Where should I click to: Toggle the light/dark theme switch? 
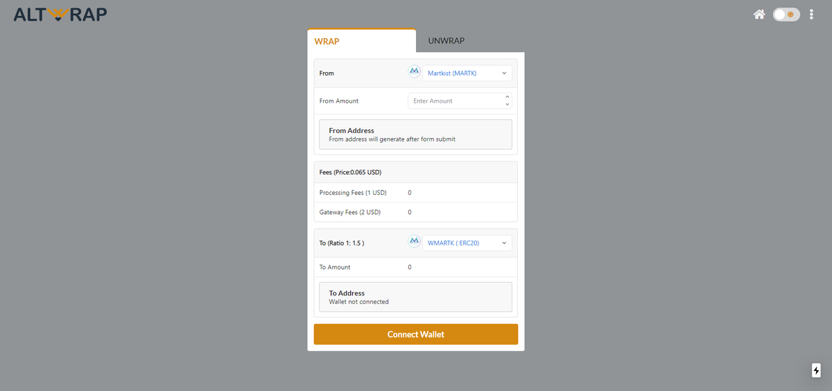[x=786, y=14]
